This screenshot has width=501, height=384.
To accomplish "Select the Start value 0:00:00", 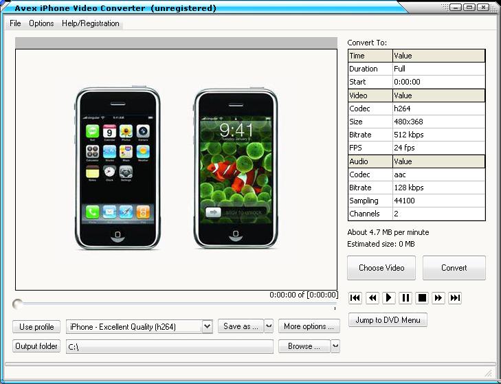I will coord(438,82).
